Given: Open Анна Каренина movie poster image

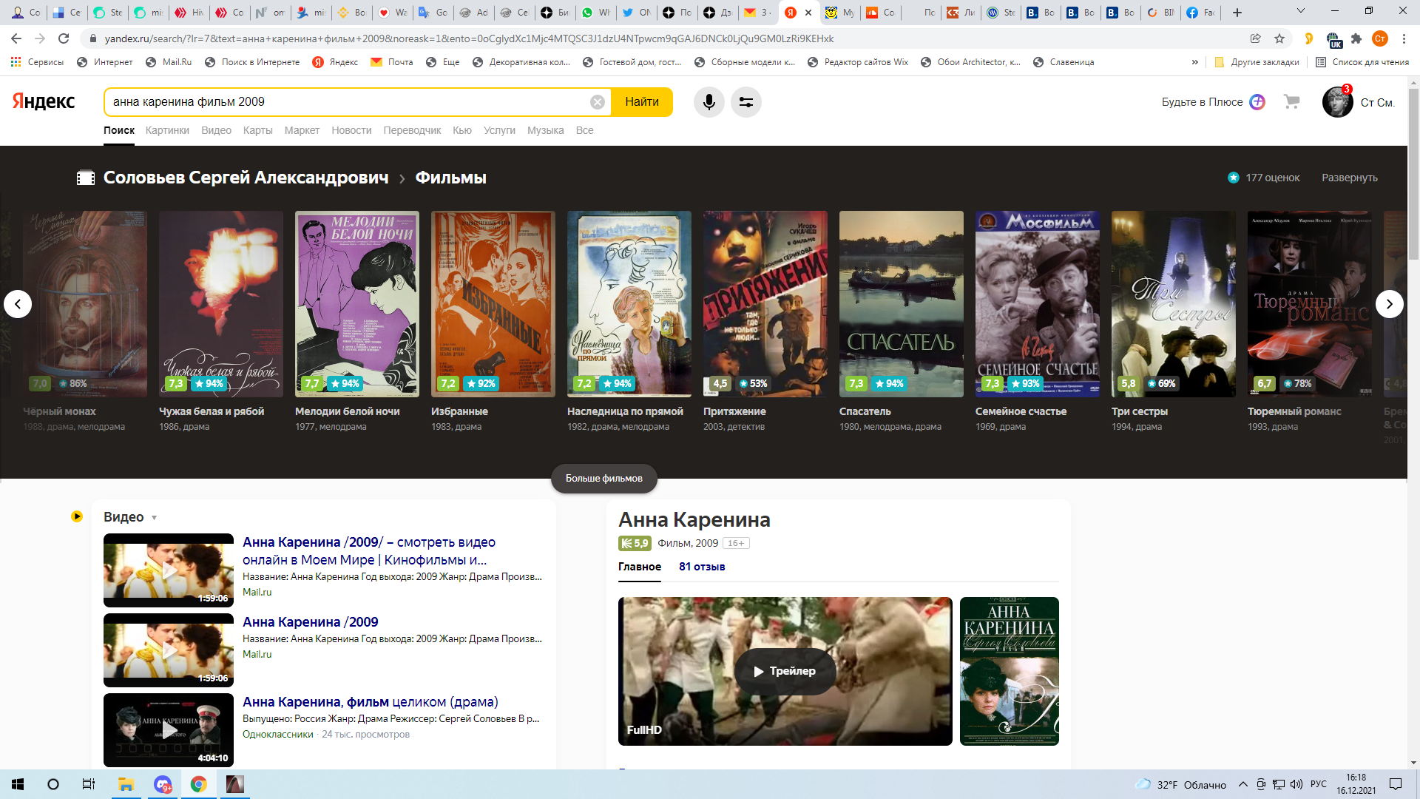Looking at the screenshot, I should [1009, 671].
